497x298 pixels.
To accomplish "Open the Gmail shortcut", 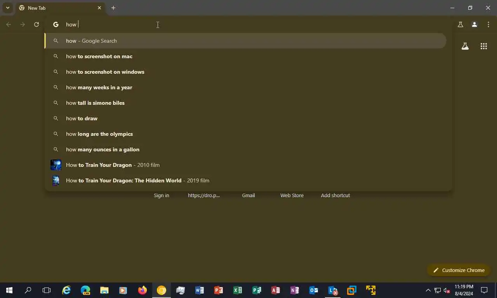I will (248, 195).
